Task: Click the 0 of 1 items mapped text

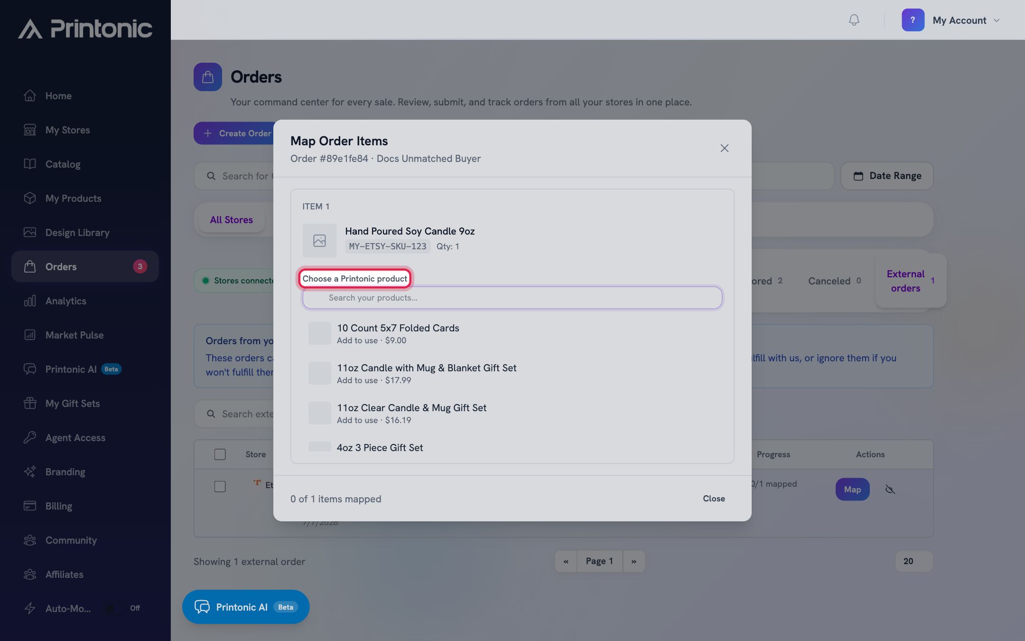Action: [x=336, y=499]
